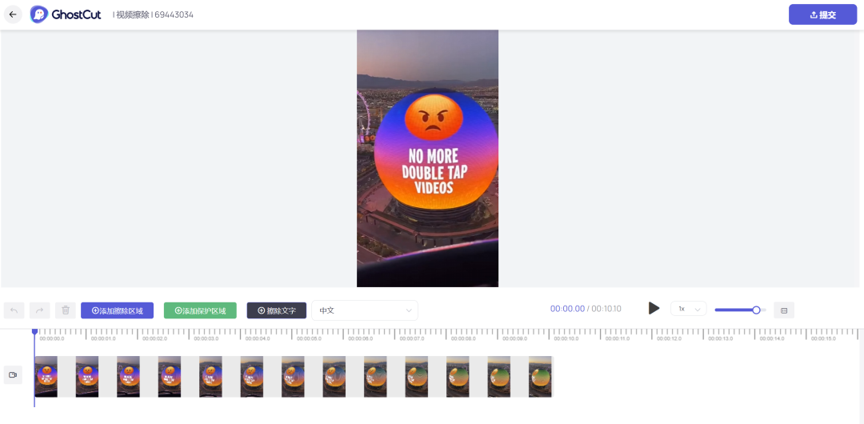This screenshot has width=864, height=424.
Task: Undo the last action
Action: pos(14,310)
